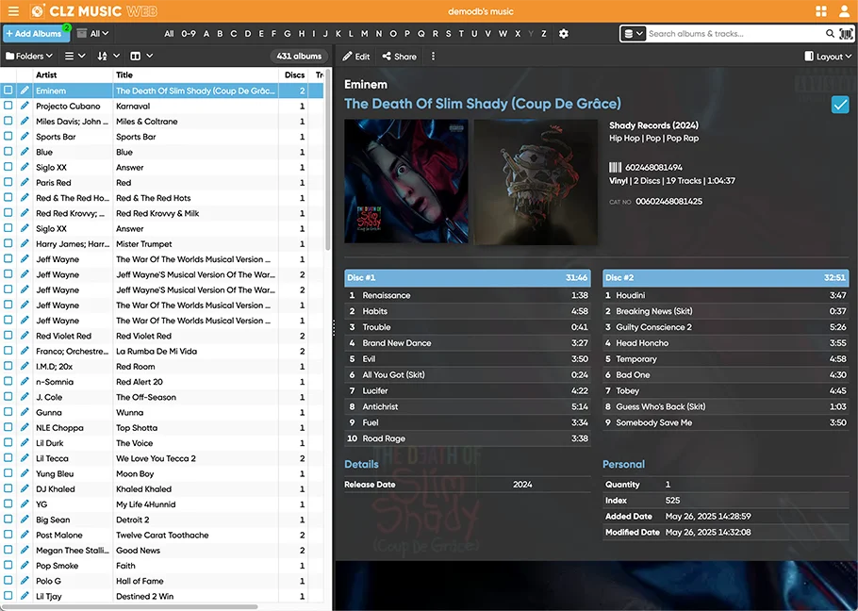Toggle the blue collection status checkmark
This screenshot has width=858, height=611.
point(840,104)
